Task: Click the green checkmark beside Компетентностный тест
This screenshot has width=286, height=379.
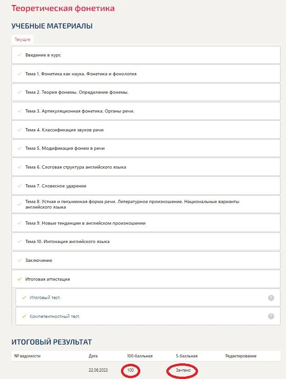Action: 24,316
